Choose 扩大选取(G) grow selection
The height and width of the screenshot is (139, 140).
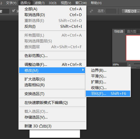point(52,79)
